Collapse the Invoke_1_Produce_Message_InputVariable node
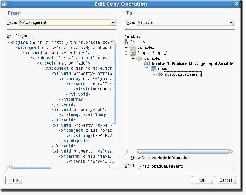Viewport: 246px width, 195px height. click(139, 64)
